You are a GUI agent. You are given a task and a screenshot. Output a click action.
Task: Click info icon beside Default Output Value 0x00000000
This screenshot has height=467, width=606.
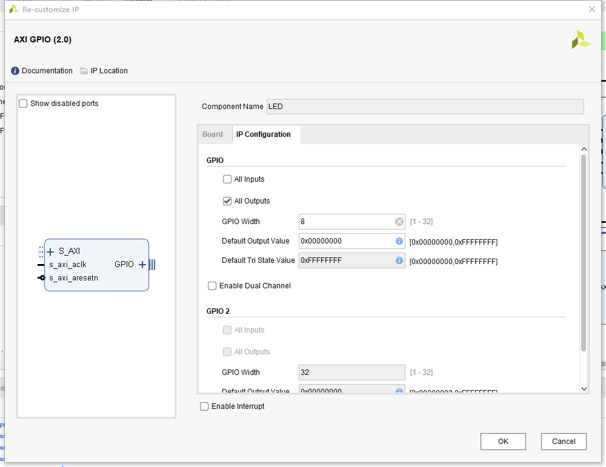tap(399, 241)
